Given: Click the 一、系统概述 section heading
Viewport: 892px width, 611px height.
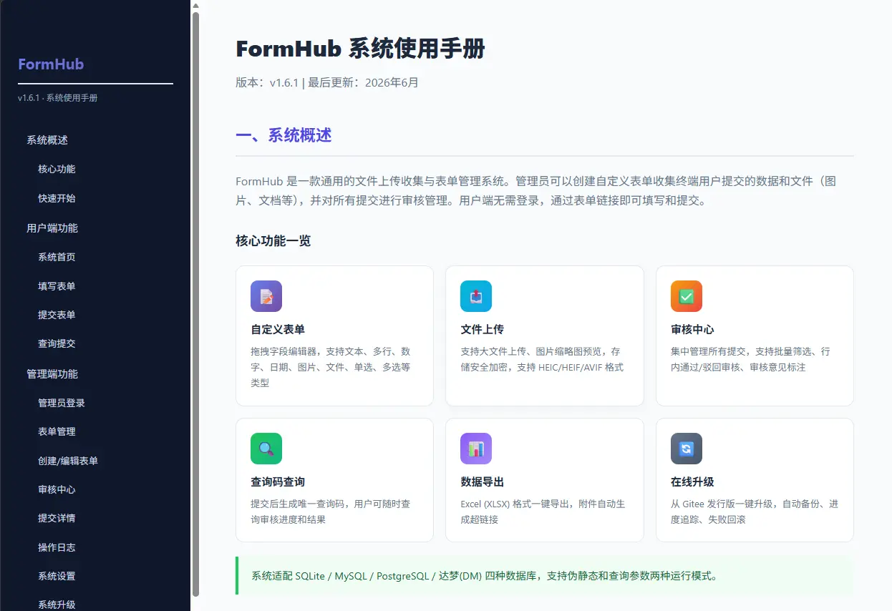Looking at the screenshot, I should pyautogui.click(x=283, y=135).
